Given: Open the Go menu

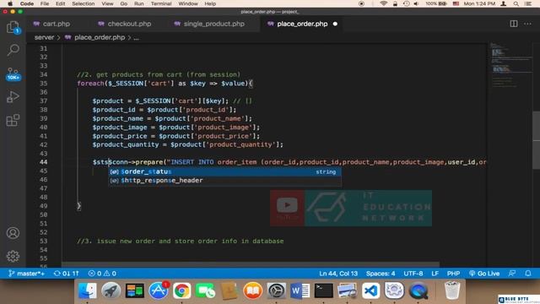Looking at the screenshot, I should [124, 3].
